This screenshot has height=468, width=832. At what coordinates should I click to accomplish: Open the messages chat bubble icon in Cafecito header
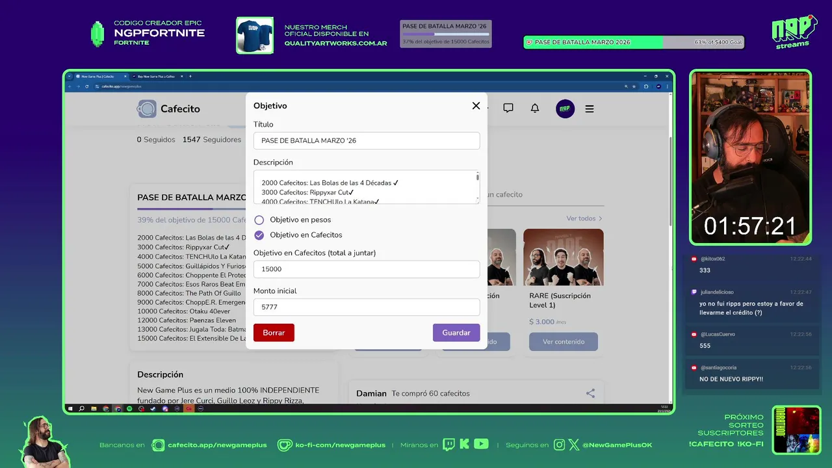click(508, 109)
